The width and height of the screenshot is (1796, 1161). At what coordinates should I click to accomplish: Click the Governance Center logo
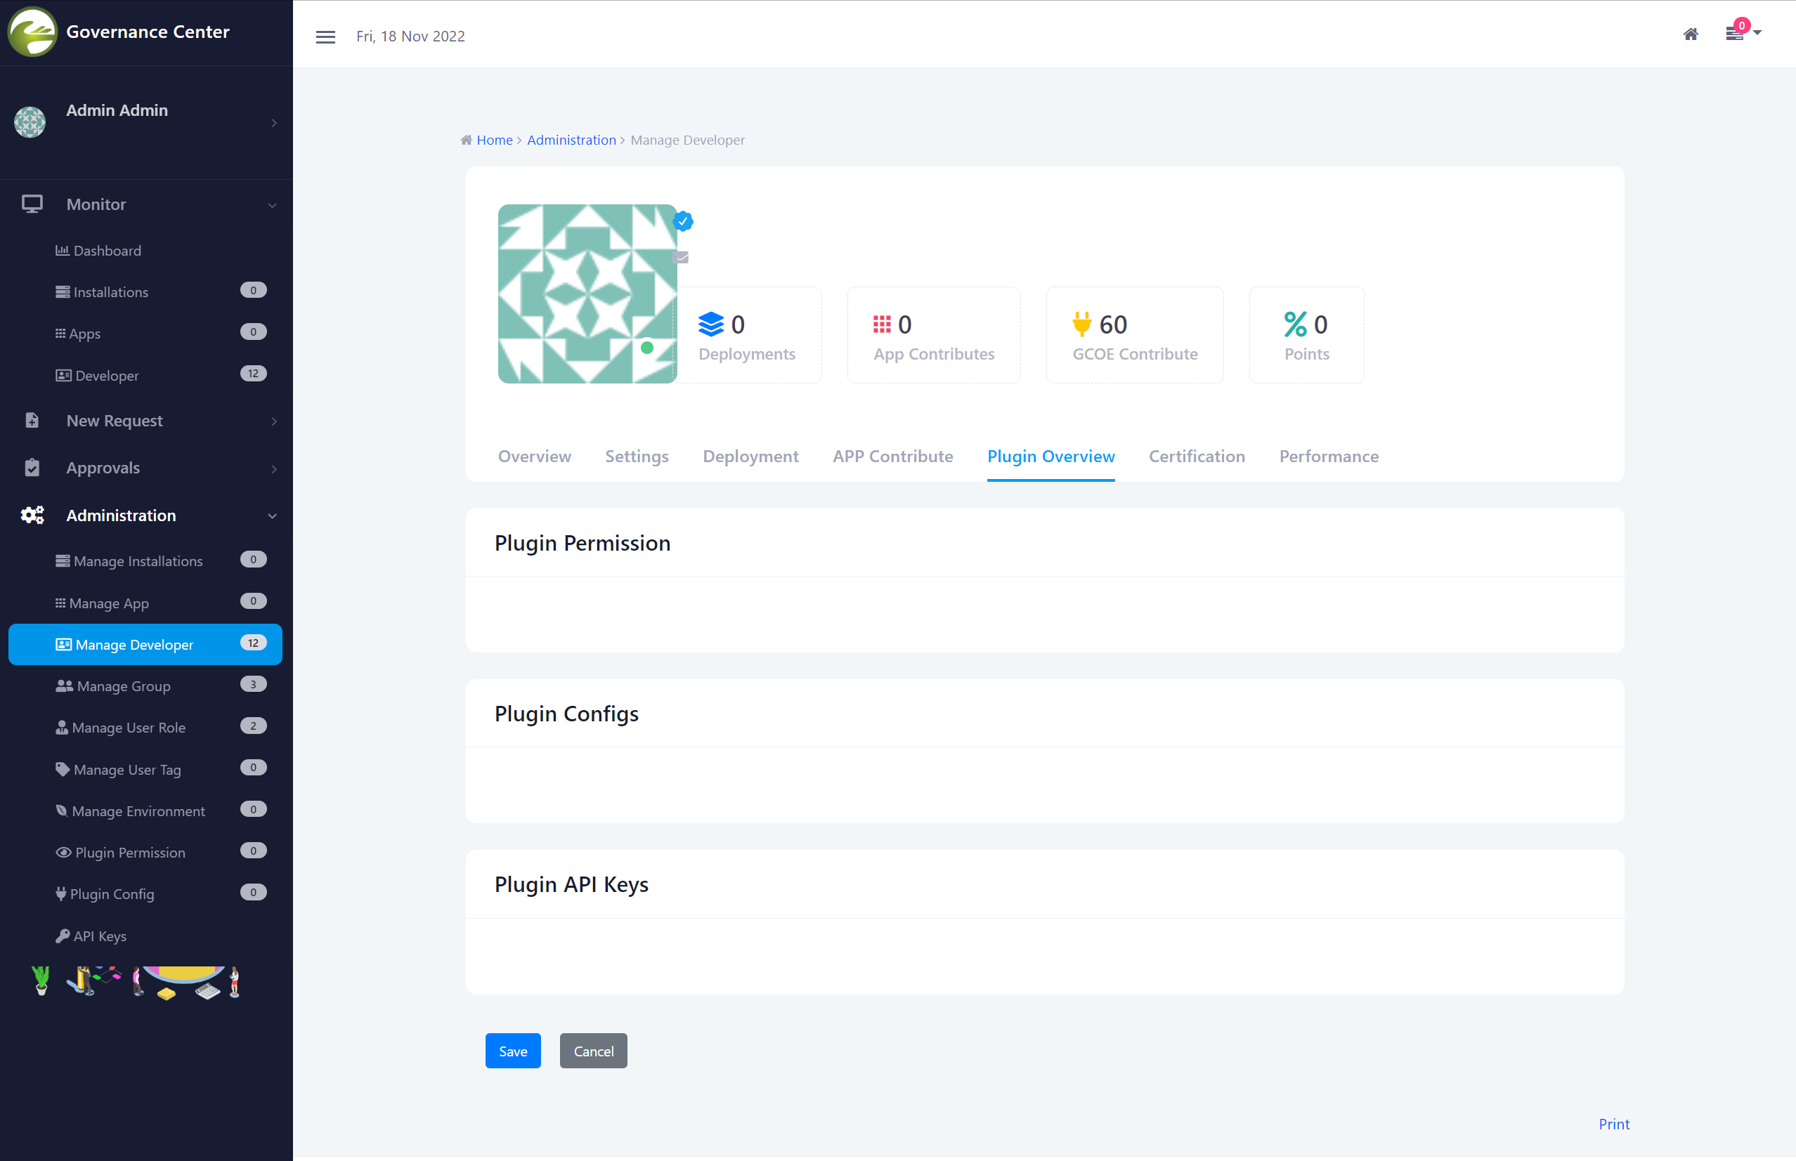32,32
